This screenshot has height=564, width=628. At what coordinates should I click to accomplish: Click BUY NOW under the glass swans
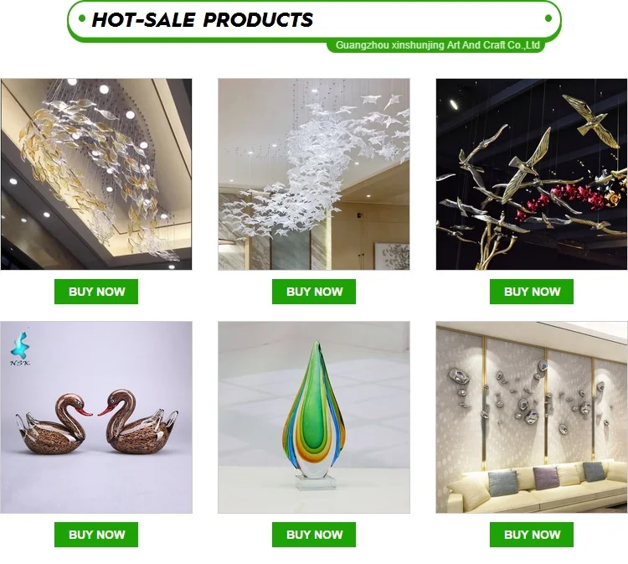[96, 535]
